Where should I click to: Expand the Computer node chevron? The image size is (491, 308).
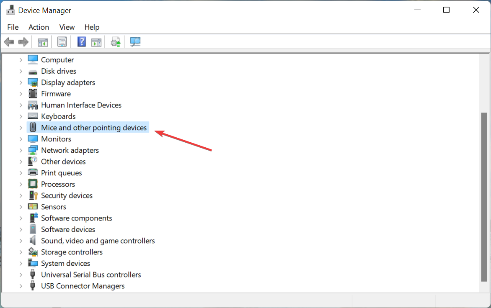pyautogui.click(x=21, y=60)
